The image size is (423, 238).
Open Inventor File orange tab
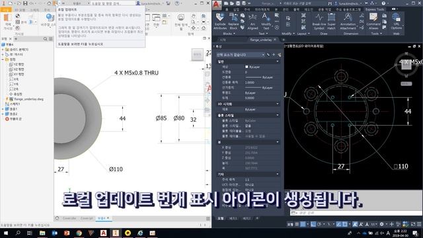click(x=6, y=10)
